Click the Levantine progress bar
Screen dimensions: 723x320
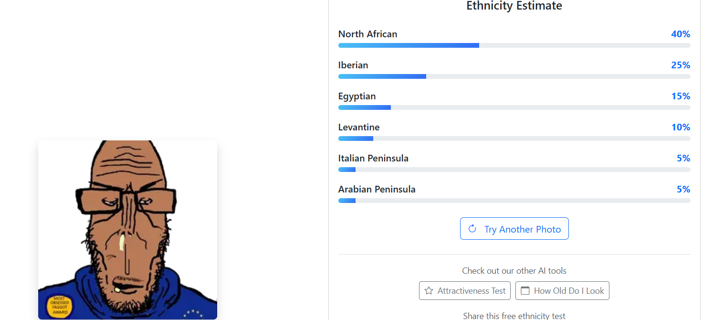514,139
